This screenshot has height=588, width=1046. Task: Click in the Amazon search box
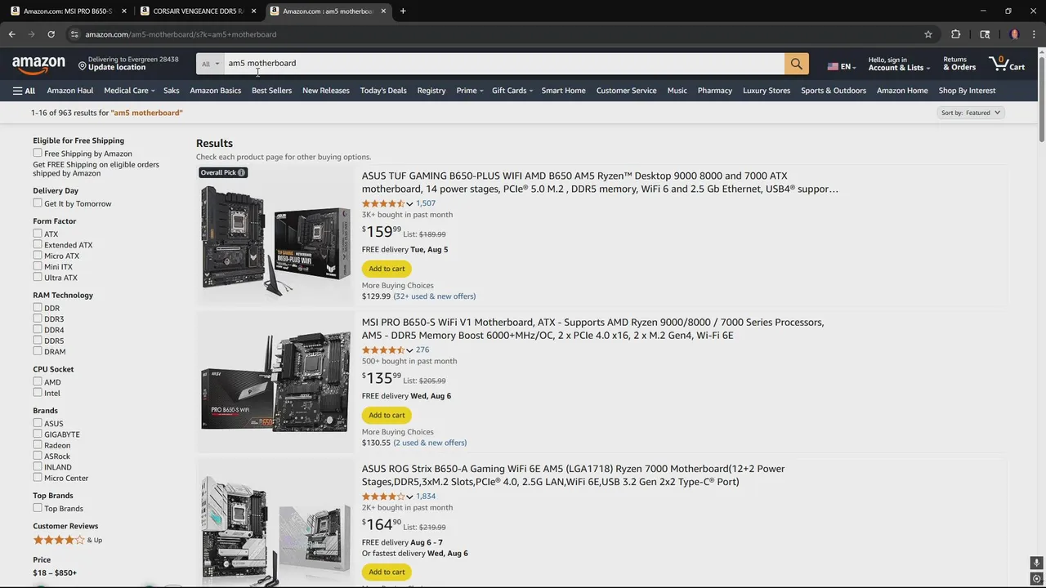[x=504, y=64]
